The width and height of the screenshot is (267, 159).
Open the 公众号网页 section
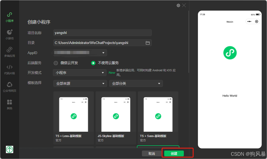point(9,85)
